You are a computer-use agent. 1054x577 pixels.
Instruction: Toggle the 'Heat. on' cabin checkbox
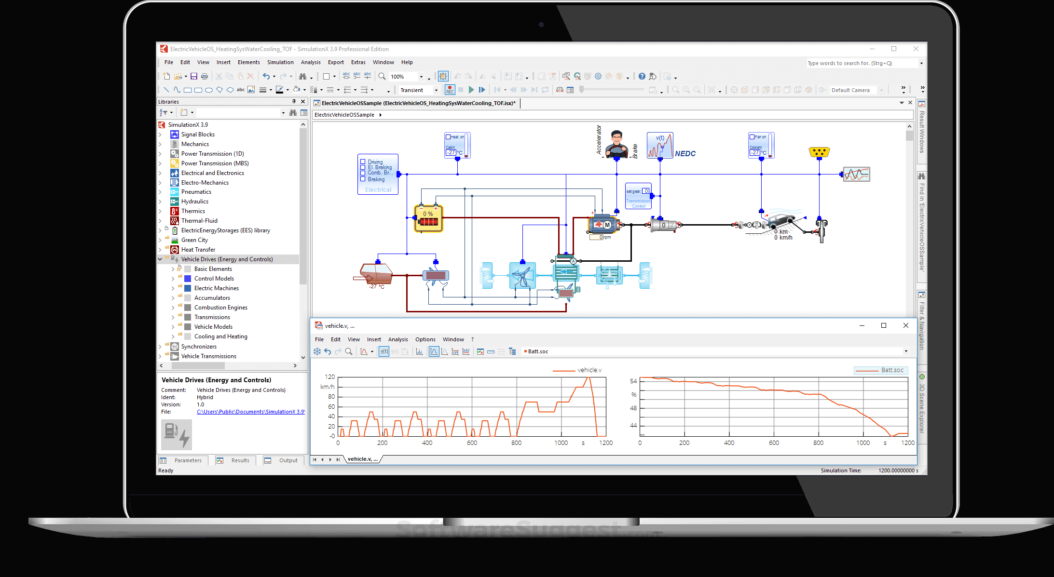pyautogui.click(x=448, y=136)
